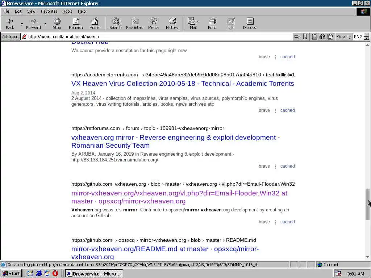Open the Favorites menu
Image resolution: width=371 pixels, height=278 pixels.
pos(49,11)
